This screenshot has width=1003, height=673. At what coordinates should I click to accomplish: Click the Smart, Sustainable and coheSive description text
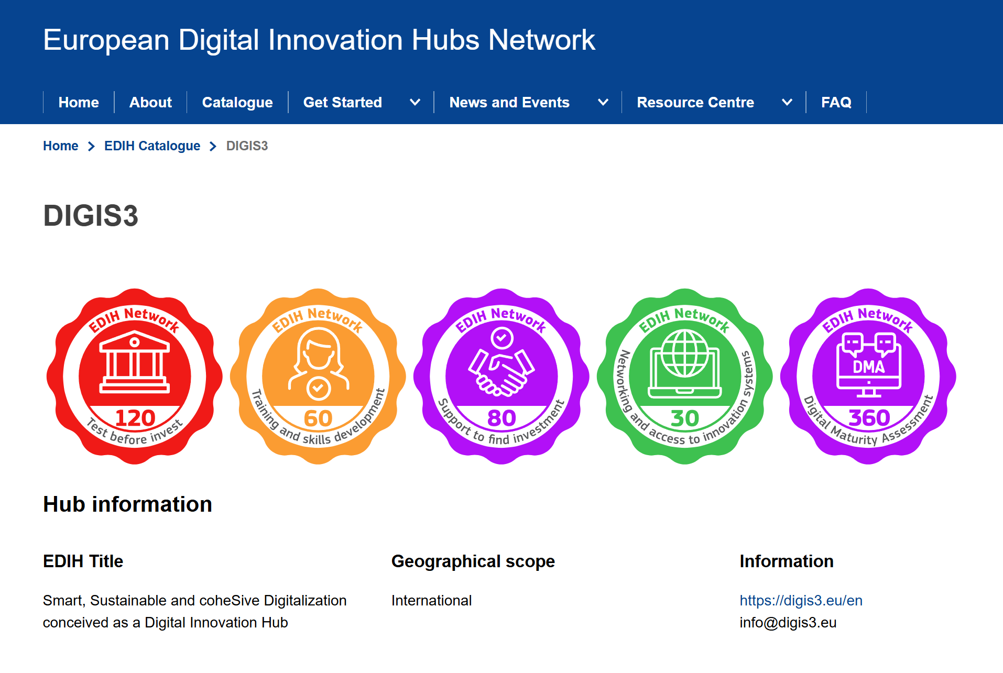[x=195, y=611]
